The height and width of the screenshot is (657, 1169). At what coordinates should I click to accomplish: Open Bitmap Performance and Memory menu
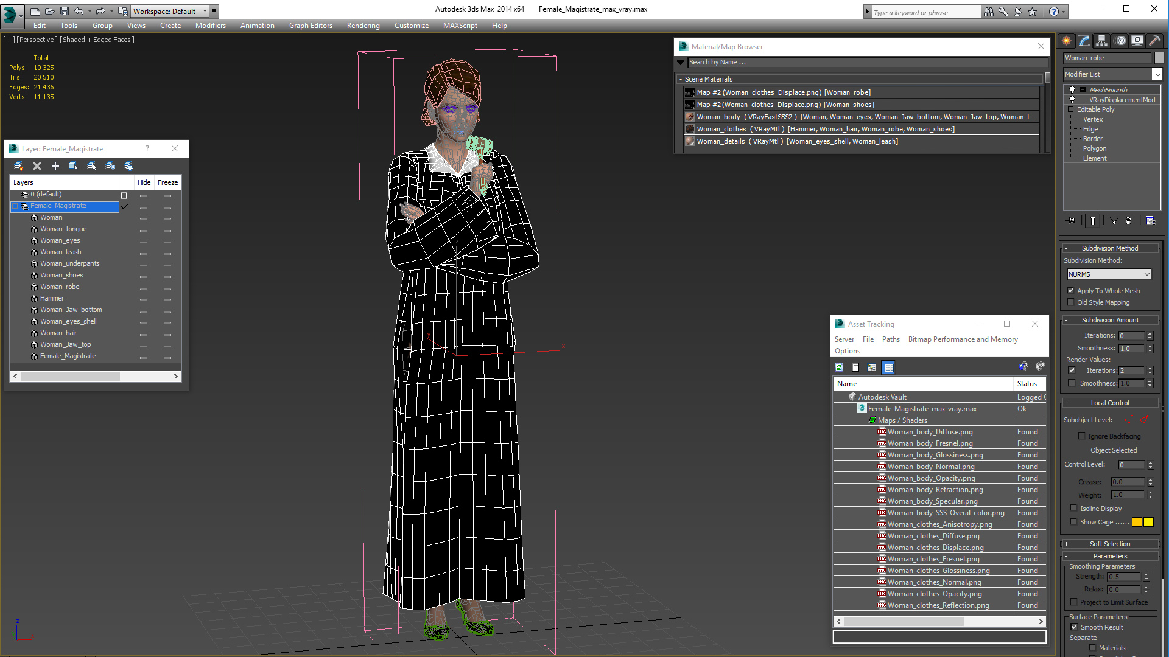pyautogui.click(x=963, y=339)
